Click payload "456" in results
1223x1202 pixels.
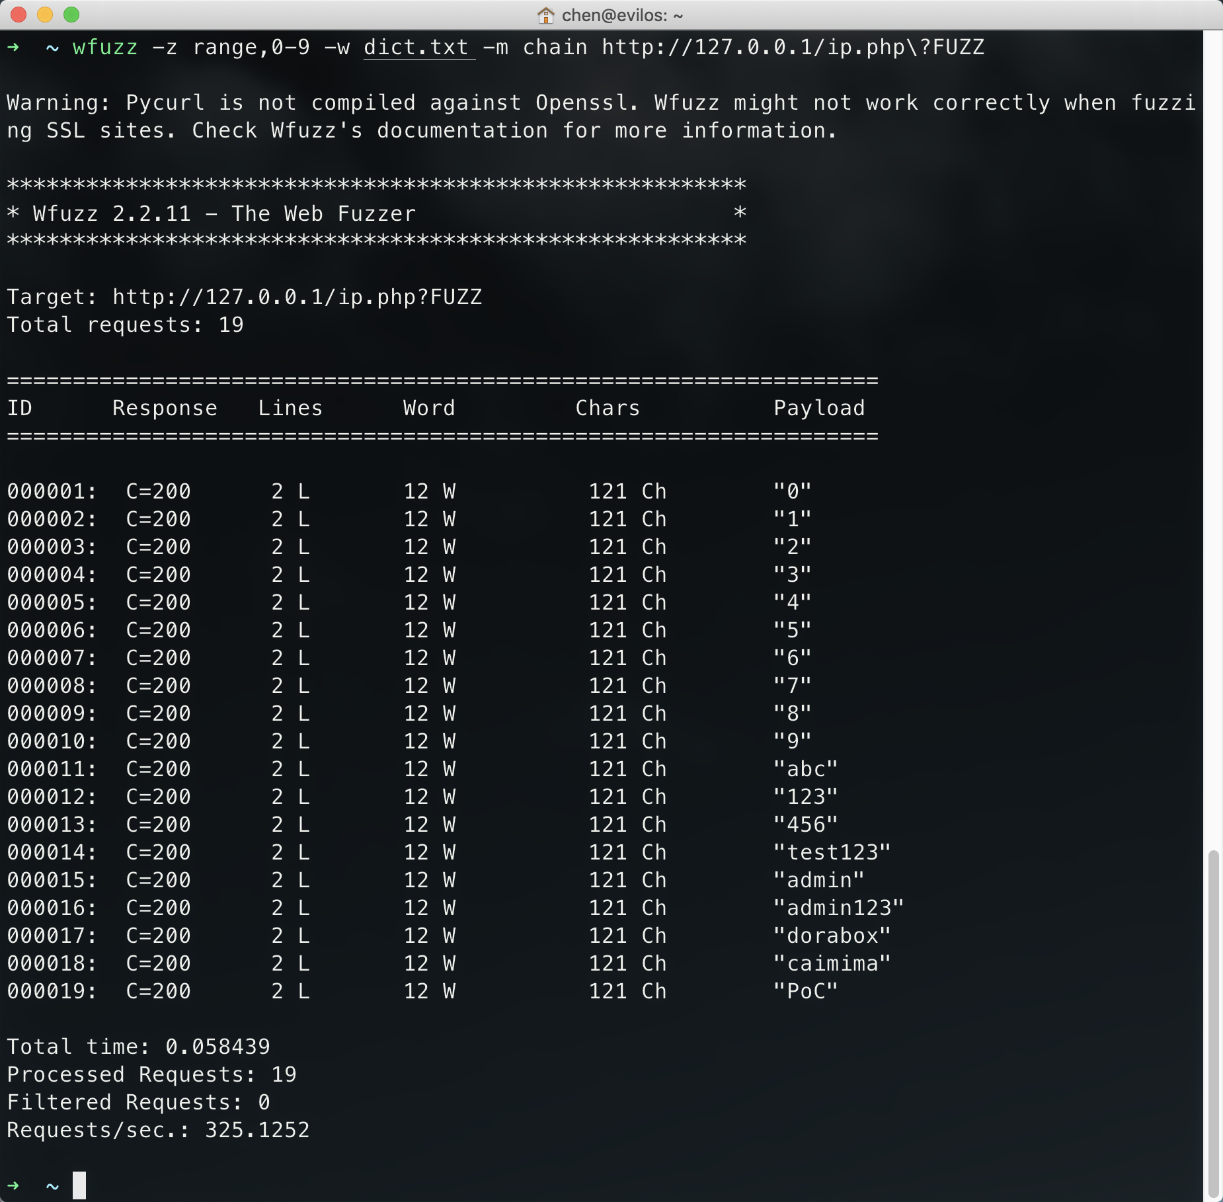[x=805, y=824]
